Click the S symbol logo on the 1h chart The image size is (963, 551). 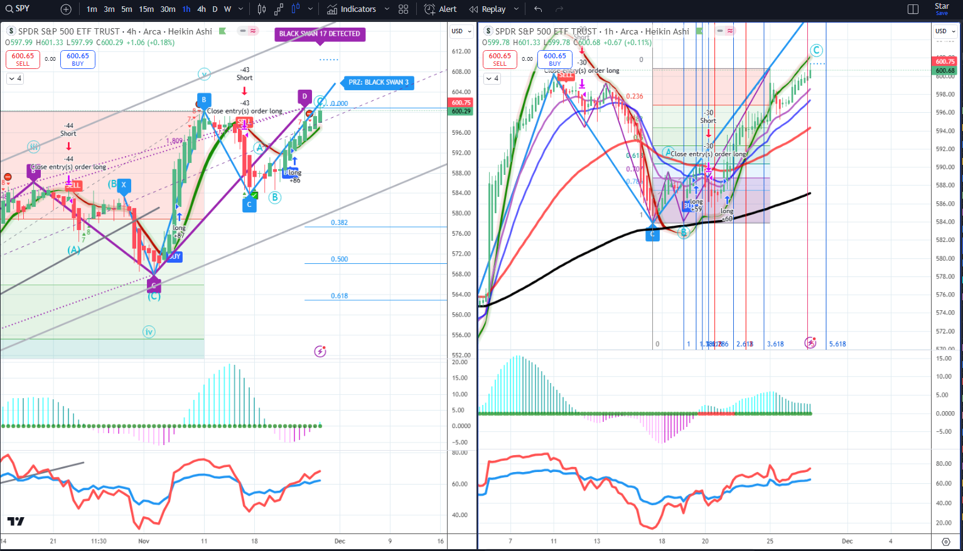tap(488, 31)
